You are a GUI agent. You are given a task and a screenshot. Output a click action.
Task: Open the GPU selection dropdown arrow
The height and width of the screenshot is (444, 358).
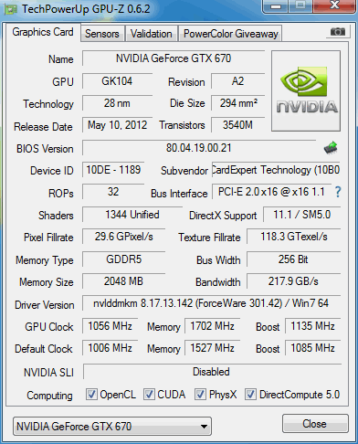pyautogui.click(x=204, y=427)
